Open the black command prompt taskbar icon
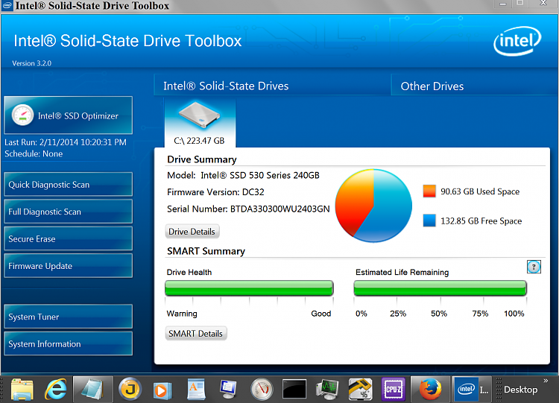 click(x=294, y=389)
